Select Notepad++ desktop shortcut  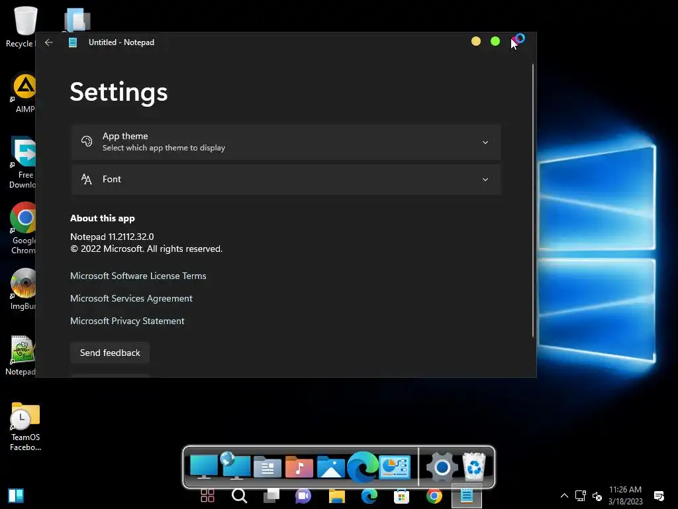(22, 356)
